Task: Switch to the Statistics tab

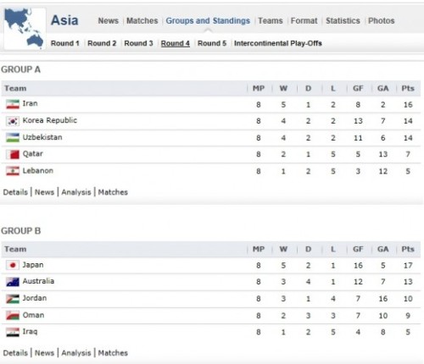Action: coord(343,20)
